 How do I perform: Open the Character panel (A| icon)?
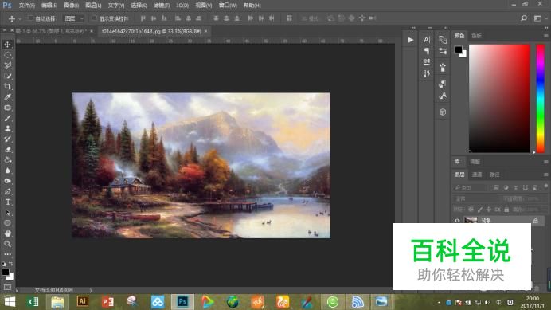(427, 40)
